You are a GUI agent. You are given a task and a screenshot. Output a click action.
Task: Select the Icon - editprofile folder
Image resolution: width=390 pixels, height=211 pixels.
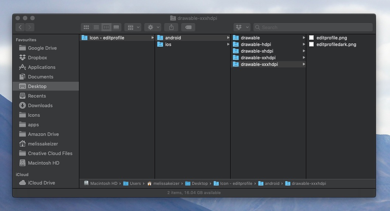(117, 38)
